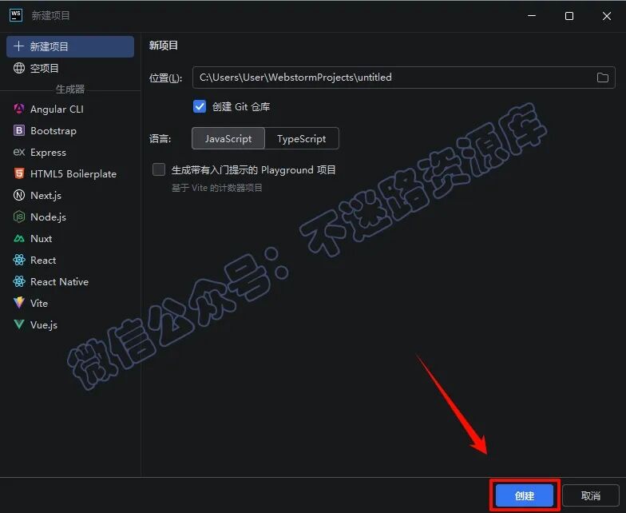626x513 pixels.
Task: Choose the Bootstrap generator icon
Action: [x=19, y=130]
